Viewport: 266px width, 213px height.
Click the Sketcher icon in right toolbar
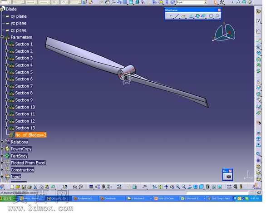[259, 21]
